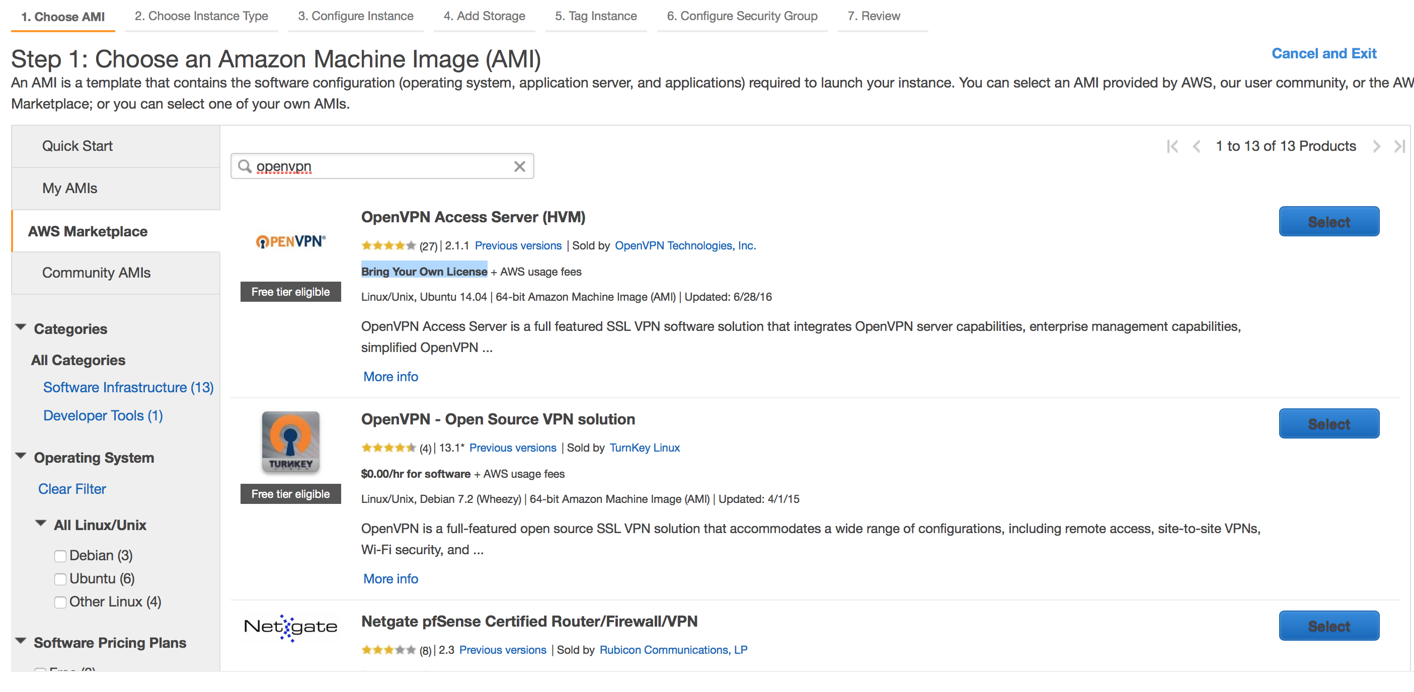Open More info for OpenVPN Access Server

(391, 377)
